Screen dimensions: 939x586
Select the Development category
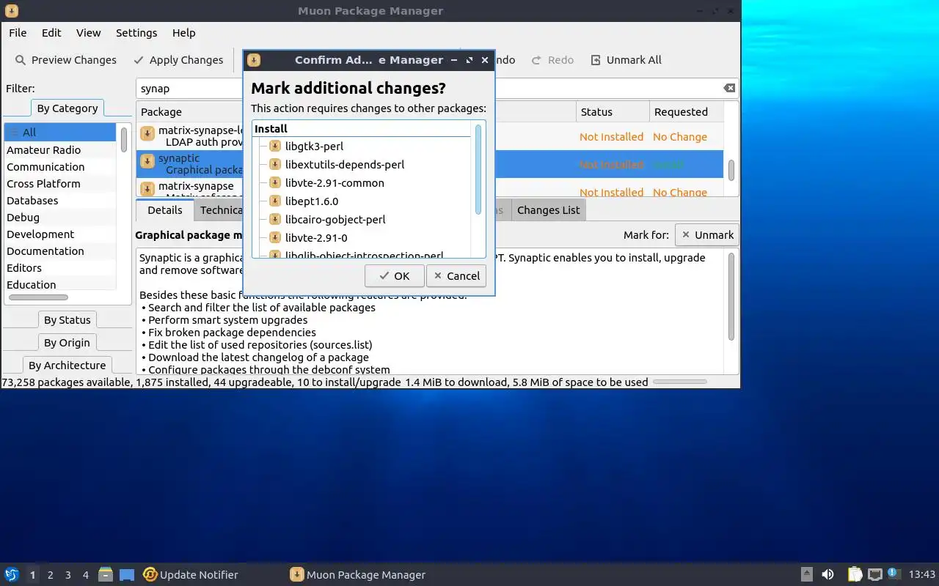59,234
